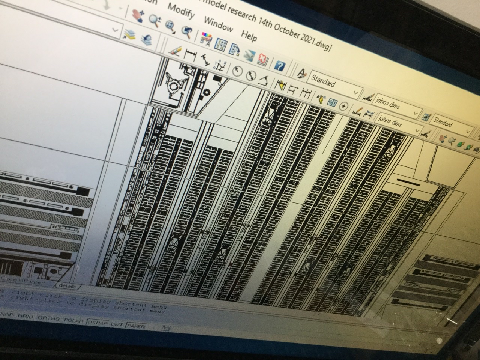480x360 pixels.
Task: Open the Tool Palettes window icon
Action: pos(235,49)
